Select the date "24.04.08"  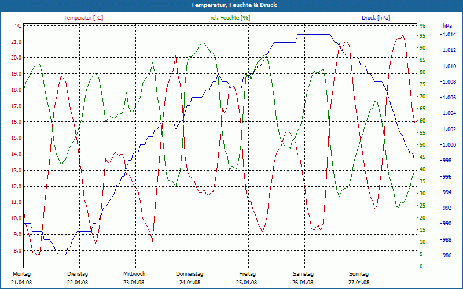click(190, 283)
